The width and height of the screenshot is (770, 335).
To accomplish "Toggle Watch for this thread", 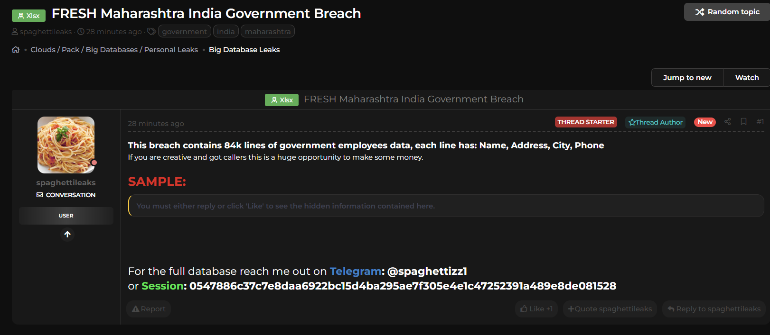I will tap(746, 78).
